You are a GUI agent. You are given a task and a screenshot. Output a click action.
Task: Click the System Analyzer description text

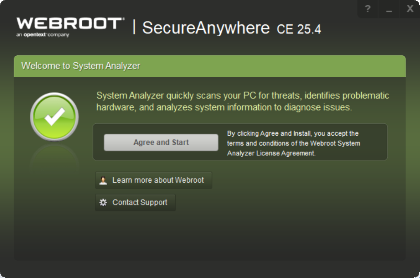(x=241, y=102)
